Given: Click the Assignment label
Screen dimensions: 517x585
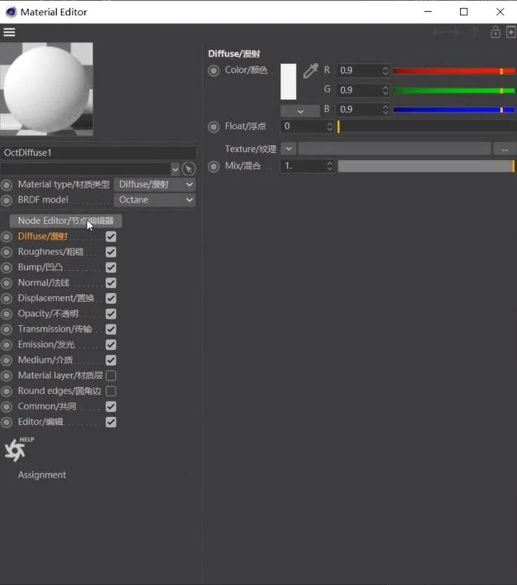Looking at the screenshot, I should [x=42, y=475].
